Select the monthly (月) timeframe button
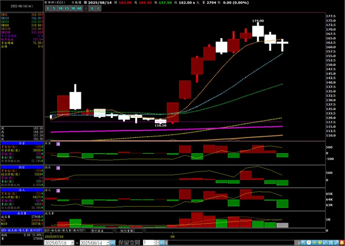This screenshot has height=246, width=345. pyautogui.click(x=98, y=8)
